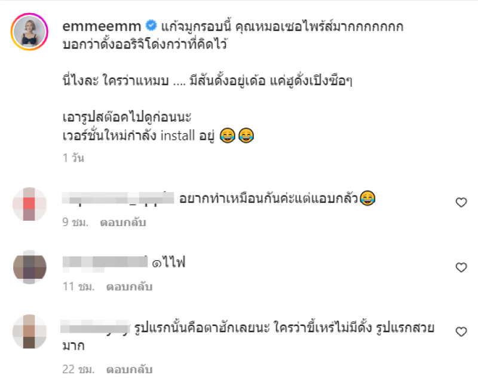Image resolution: width=478 pixels, height=381 pixels.
Task: Like the comment ending with อยากทำเหมือนกันค่ะแต่แอบกลัว
Action: [x=461, y=202]
